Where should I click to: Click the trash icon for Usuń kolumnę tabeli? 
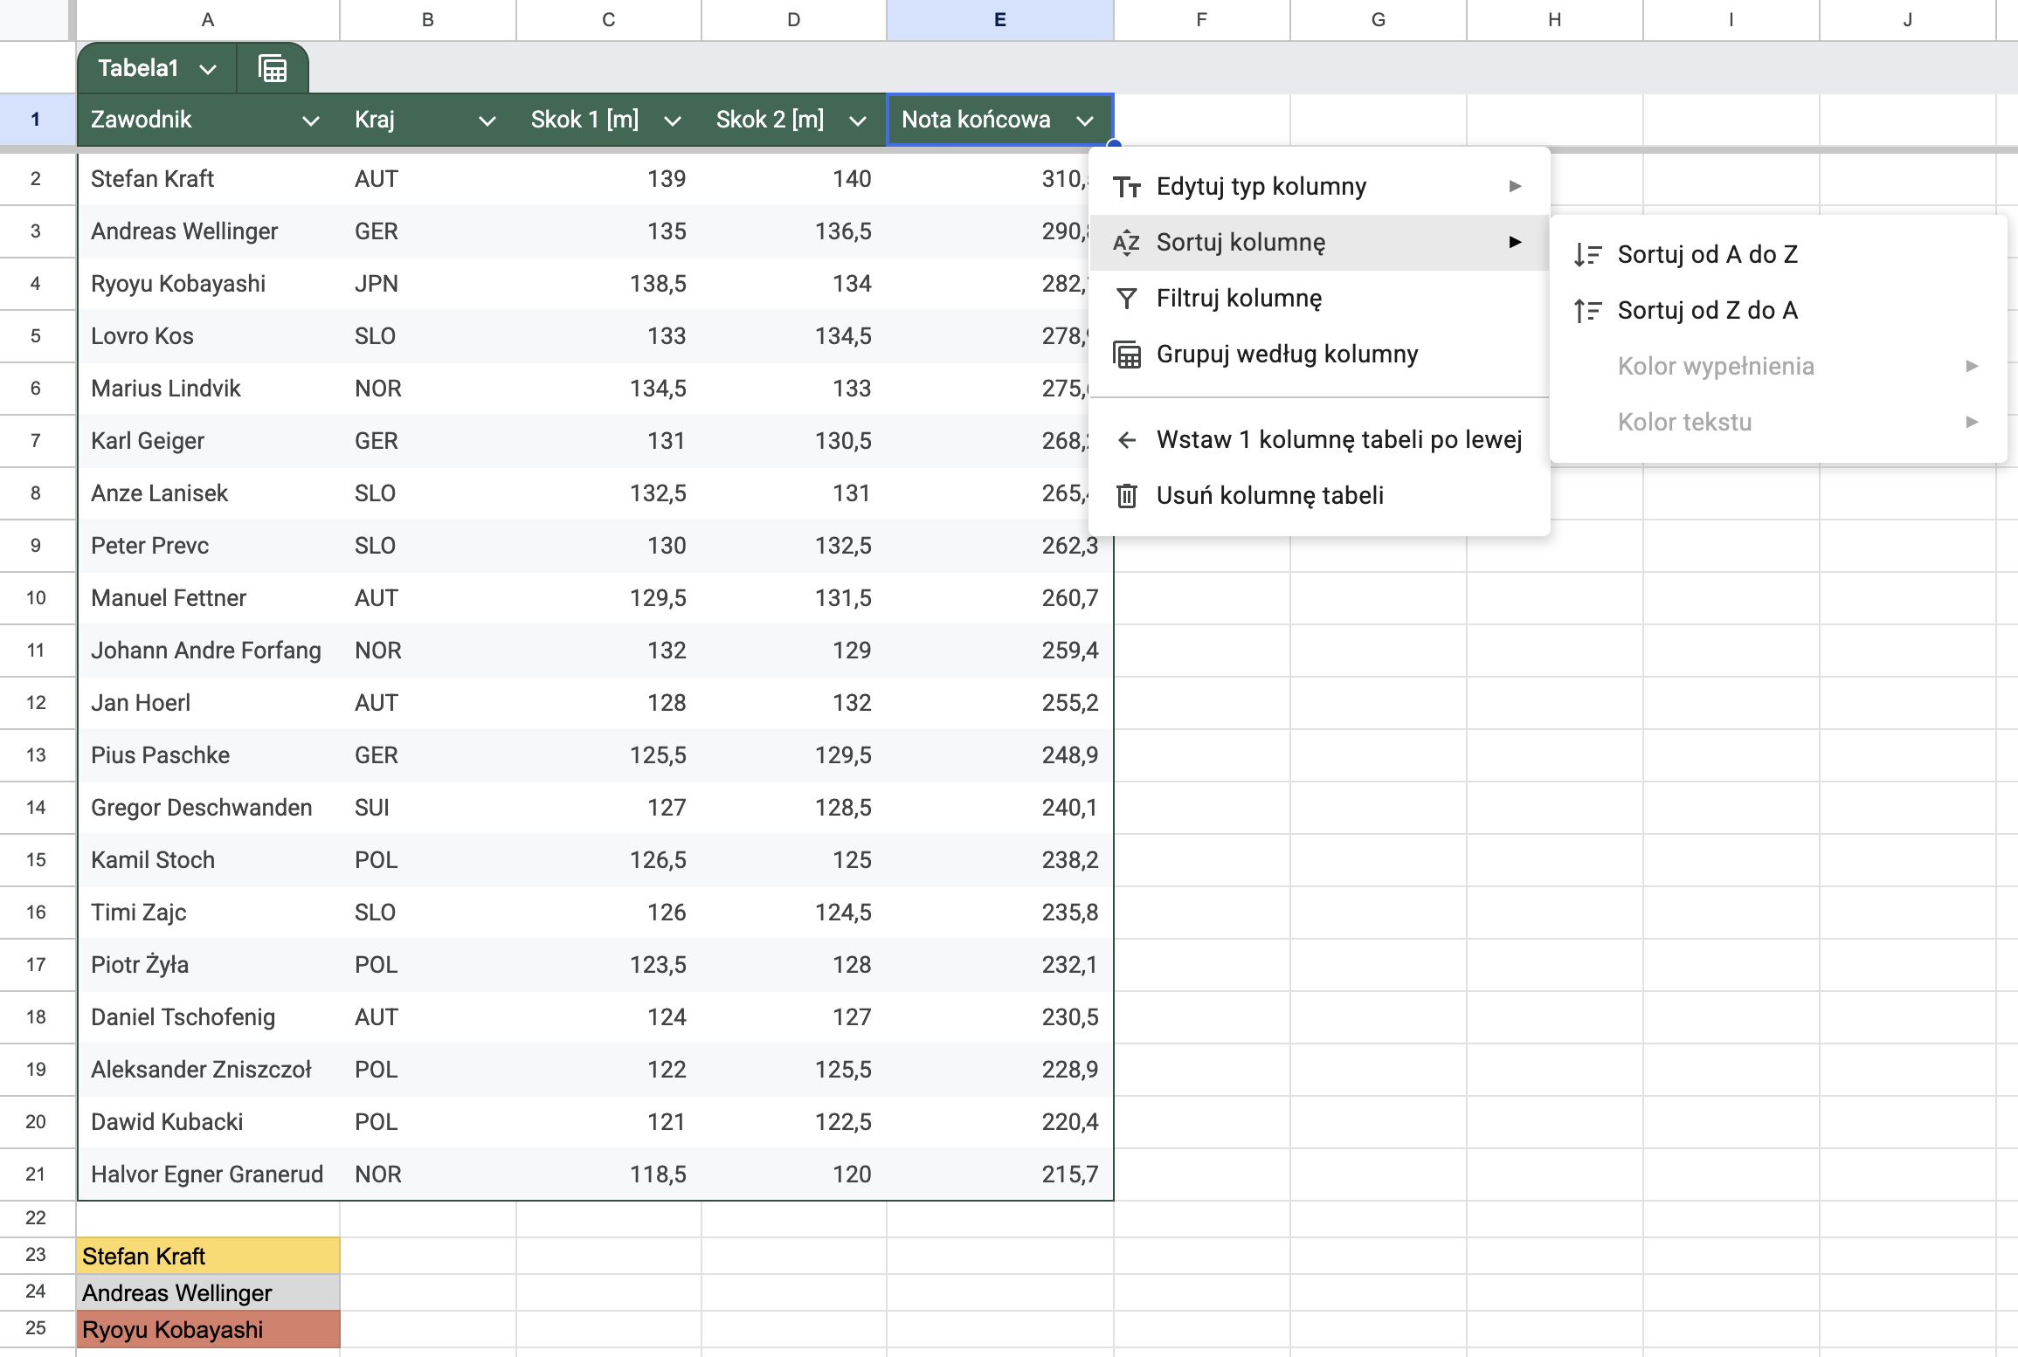pyautogui.click(x=1127, y=496)
